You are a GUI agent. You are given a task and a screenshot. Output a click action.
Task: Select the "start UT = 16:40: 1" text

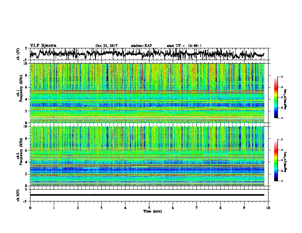pyautogui.click(x=184, y=46)
